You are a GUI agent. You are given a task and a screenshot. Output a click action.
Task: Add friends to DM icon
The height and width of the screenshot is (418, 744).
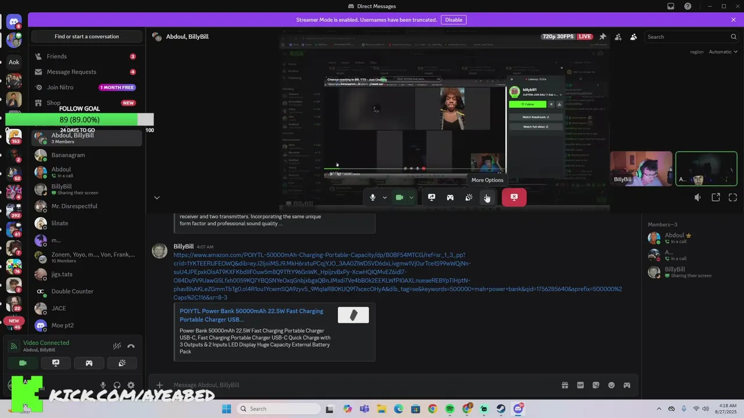[x=618, y=37]
